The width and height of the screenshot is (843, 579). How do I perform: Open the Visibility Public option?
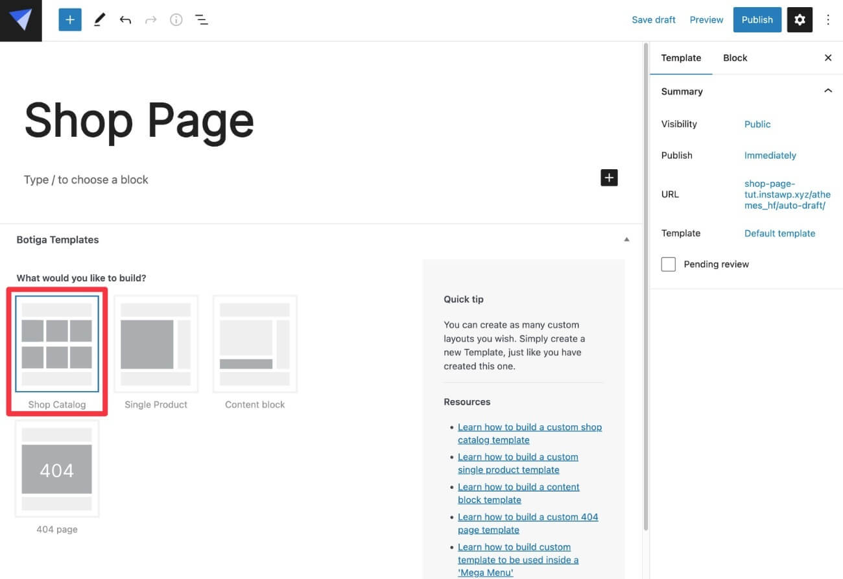click(757, 124)
